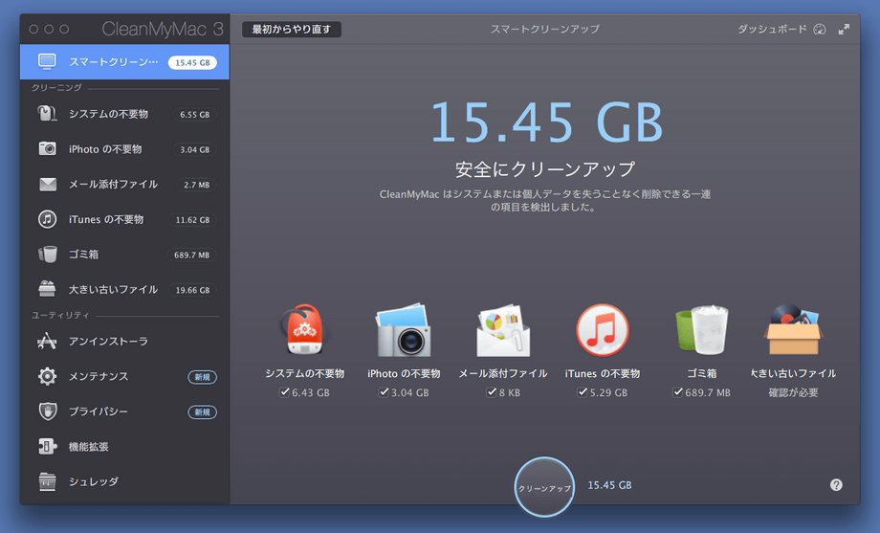Uncheck the ゴミ箱 689.7 MB checkbox
This screenshot has width=880, height=533.
[x=678, y=392]
